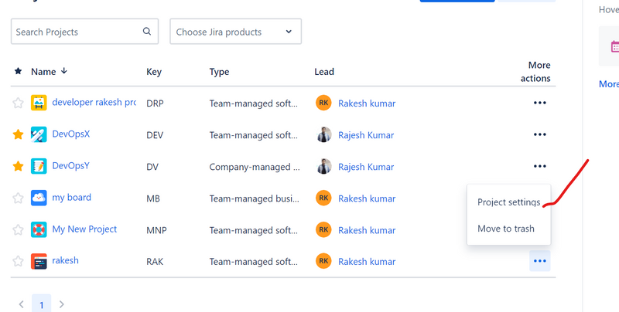
Task: Click the developer rakesh project avatar icon
Action: (39, 103)
